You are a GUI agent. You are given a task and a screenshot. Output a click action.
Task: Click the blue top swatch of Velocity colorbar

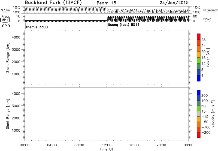199,93
